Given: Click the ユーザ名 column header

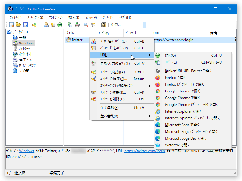Looking at the screenshot, I should tap(110, 33).
